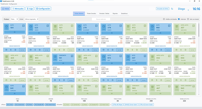
Task: Toggle dark mode moon icon
Action: pos(172,9)
